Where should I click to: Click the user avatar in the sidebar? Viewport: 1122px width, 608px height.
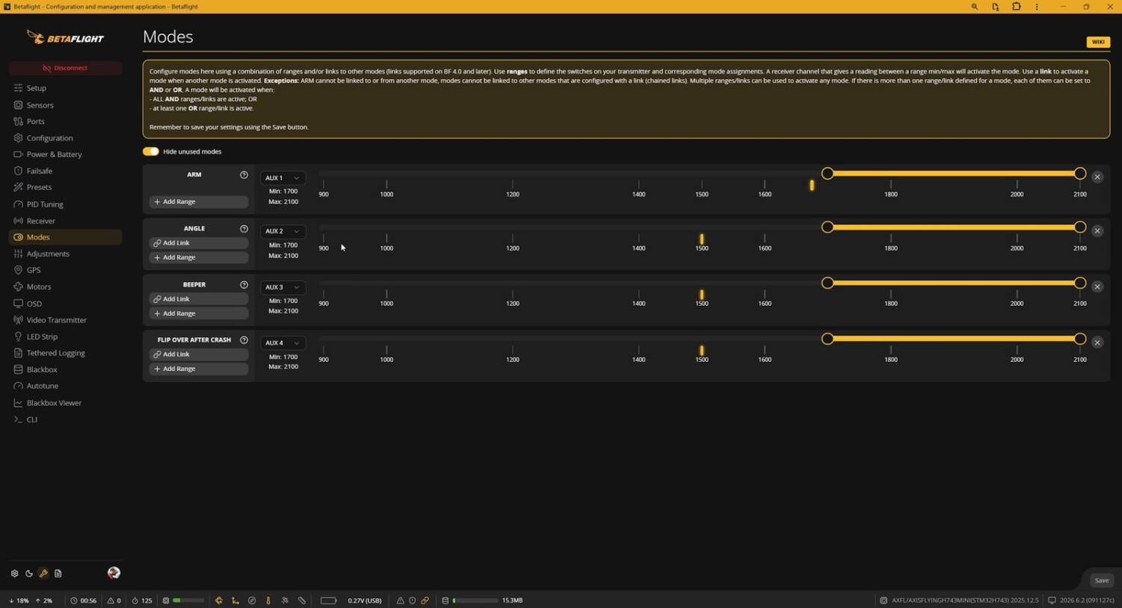coord(114,573)
